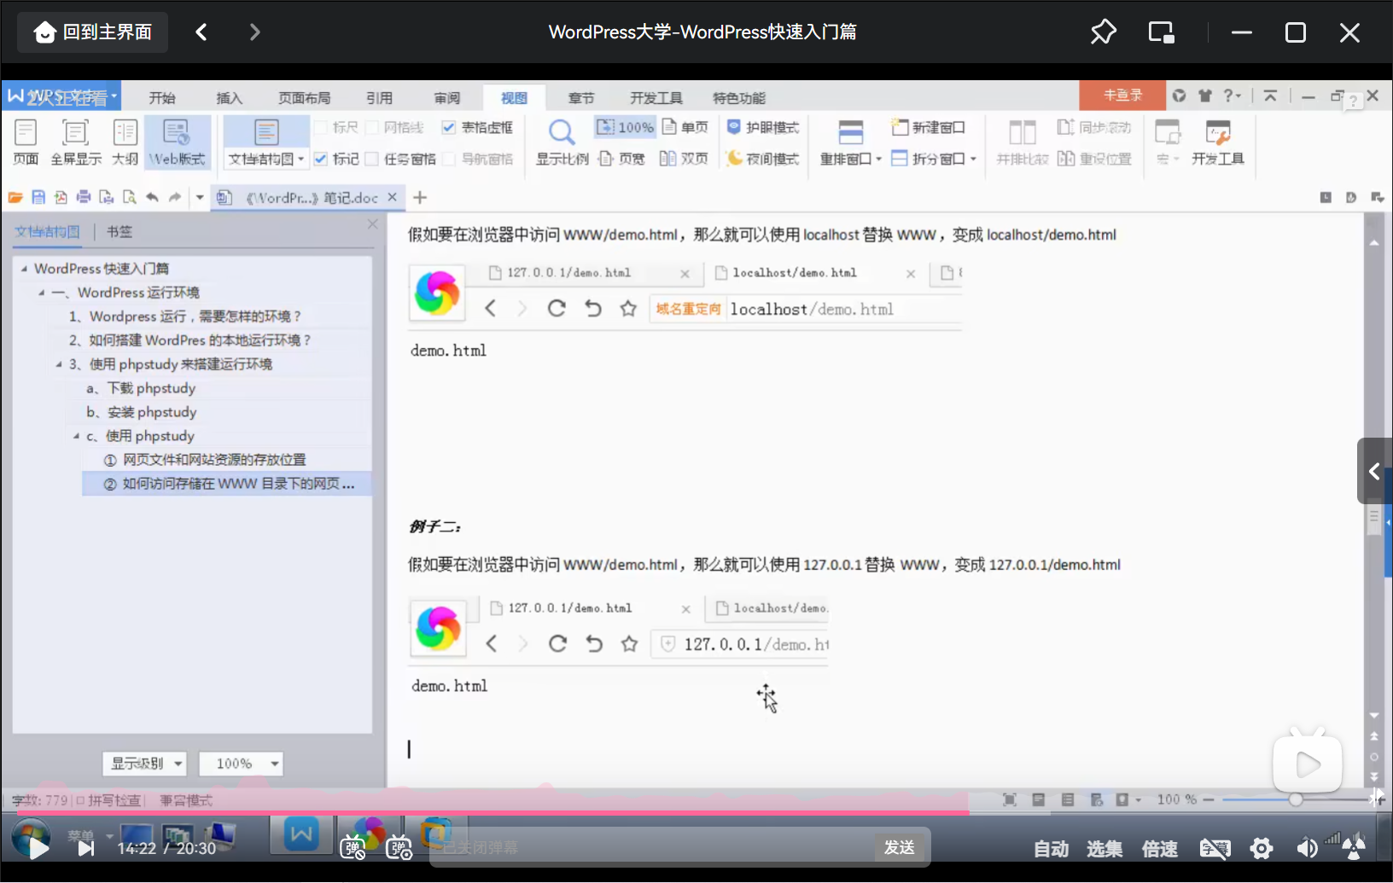Go back with the player's left arrow
Viewport: 1393px width, 883px height.
tap(201, 32)
